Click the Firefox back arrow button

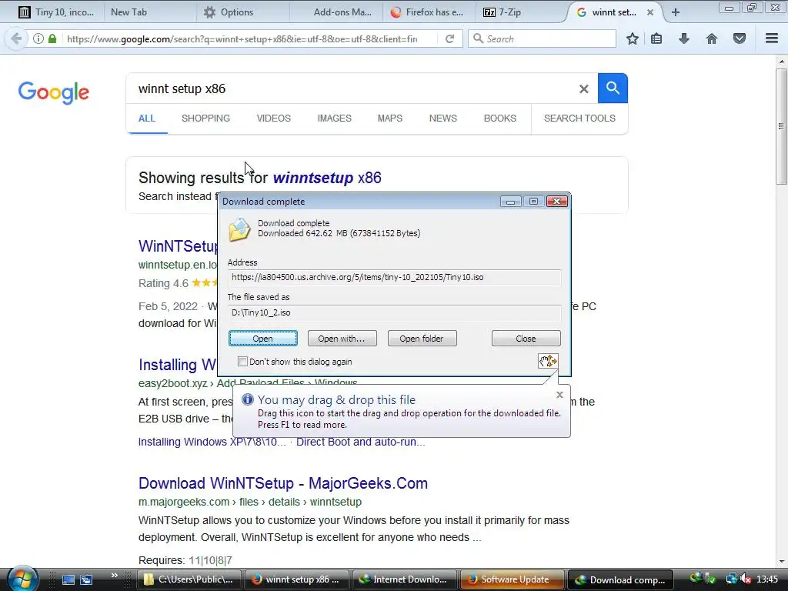[x=16, y=38]
